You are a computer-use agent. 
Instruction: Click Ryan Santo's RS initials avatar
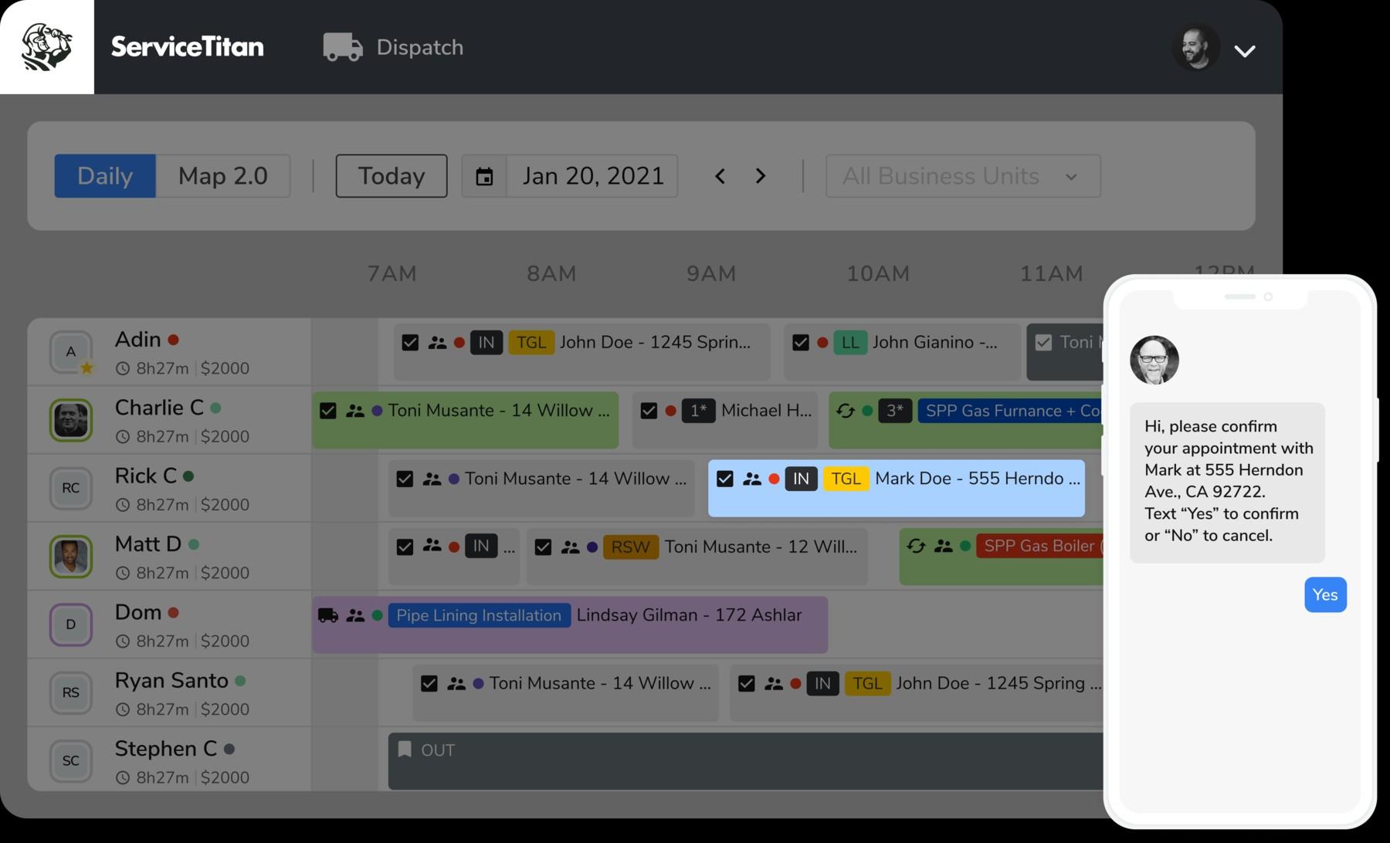click(x=71, y=692)
